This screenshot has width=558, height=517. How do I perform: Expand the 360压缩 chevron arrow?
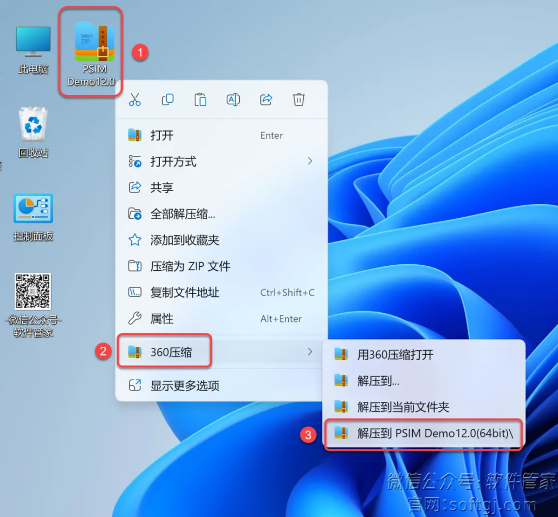[x=310, y=352]
